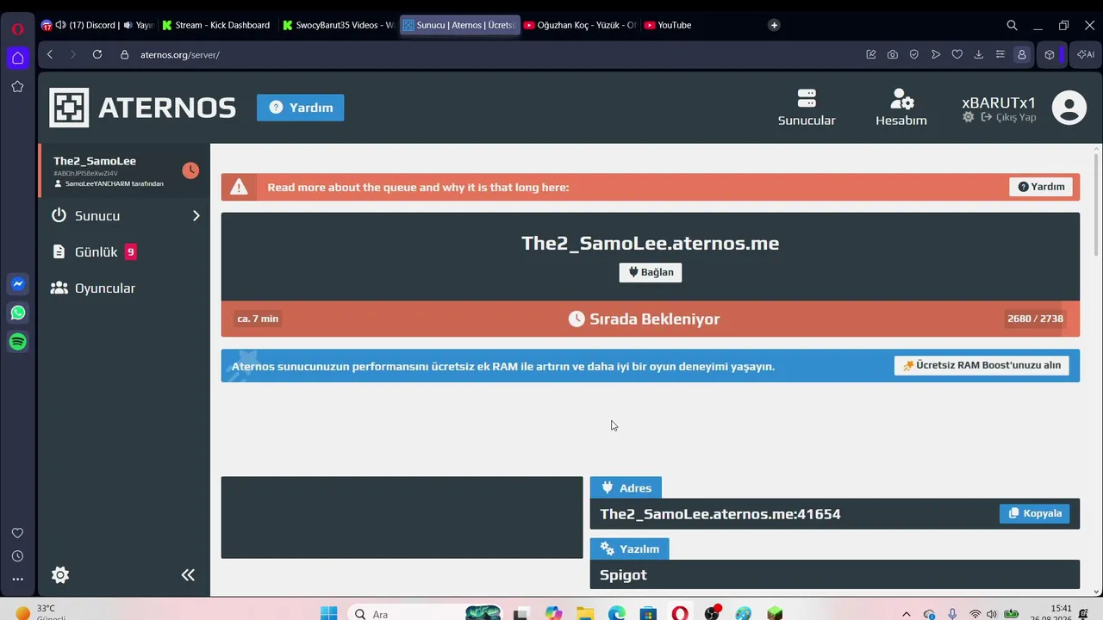The image size is (1103, 620).
Task: Open the Hesabım account page
Action: point(901,108)
